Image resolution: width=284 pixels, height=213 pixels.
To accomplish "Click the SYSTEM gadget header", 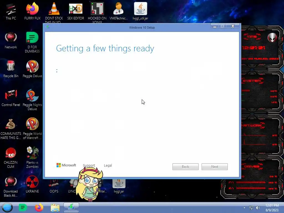I will 252,81.
